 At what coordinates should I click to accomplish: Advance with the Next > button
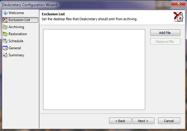click(143, 121)
